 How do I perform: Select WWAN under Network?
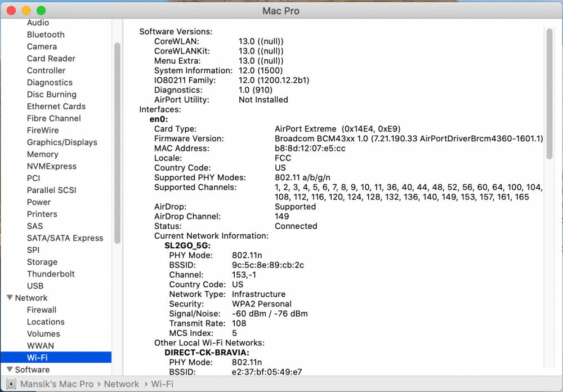pos(40,346)
